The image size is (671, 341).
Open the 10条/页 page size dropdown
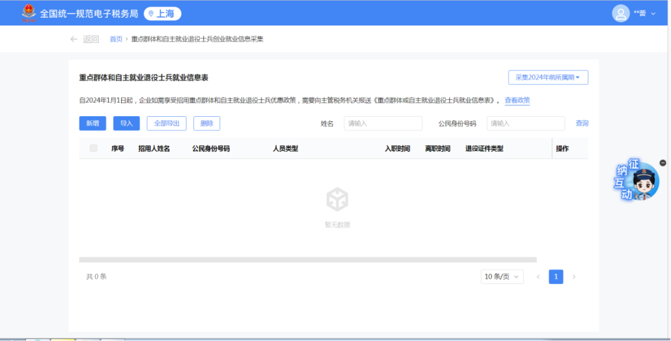[x=502, y=277]
